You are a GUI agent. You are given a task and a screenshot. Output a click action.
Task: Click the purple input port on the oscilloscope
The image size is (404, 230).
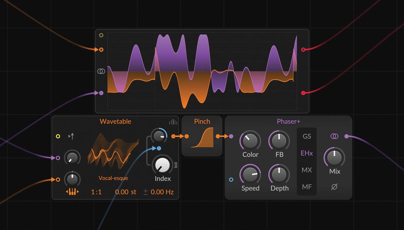pos(101,92)
